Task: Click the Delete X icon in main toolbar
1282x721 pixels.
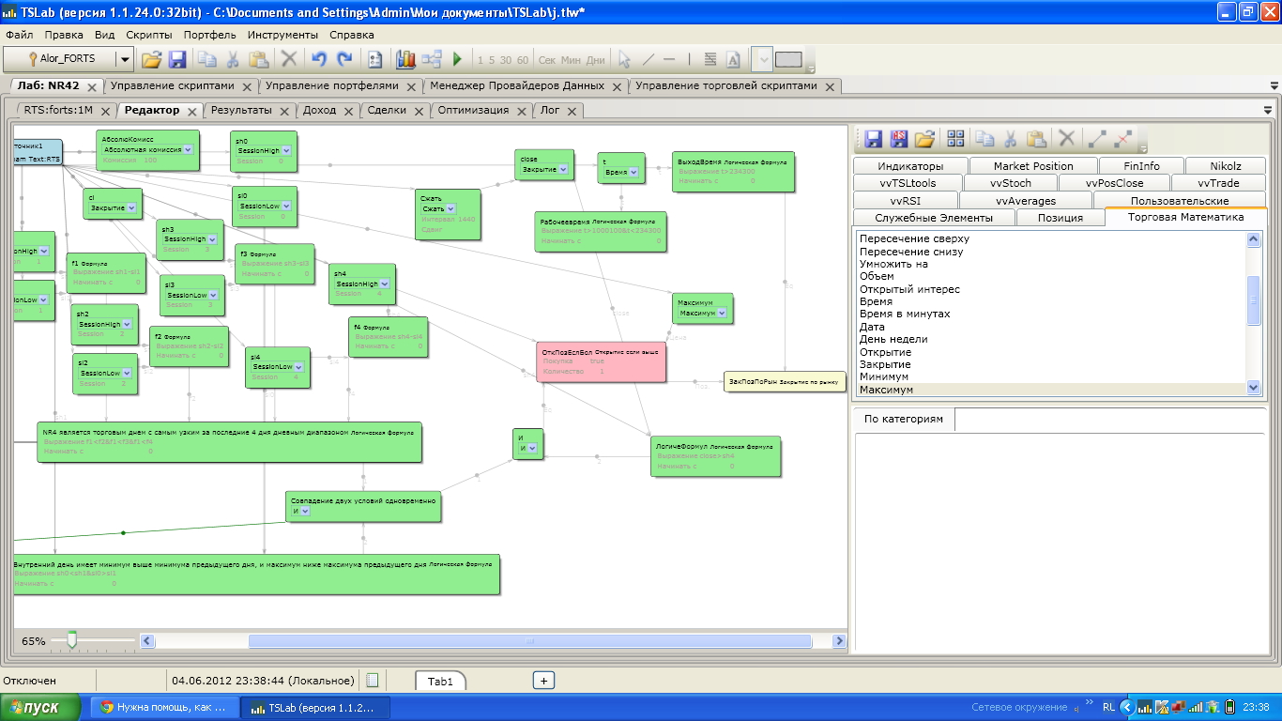Action: [289, 59]
